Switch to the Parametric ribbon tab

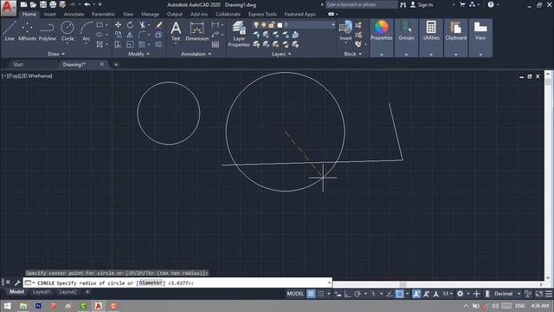coord(103,14)
